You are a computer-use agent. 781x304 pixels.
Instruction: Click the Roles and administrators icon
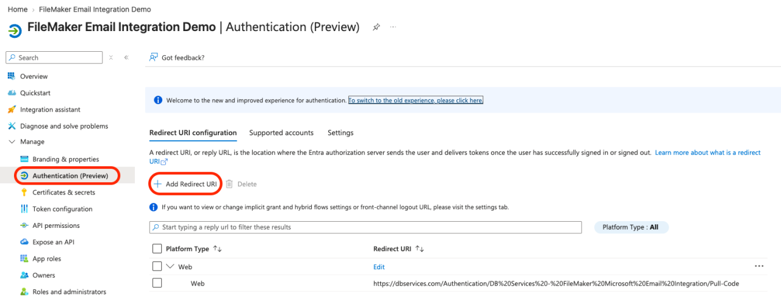coord(24,292)
